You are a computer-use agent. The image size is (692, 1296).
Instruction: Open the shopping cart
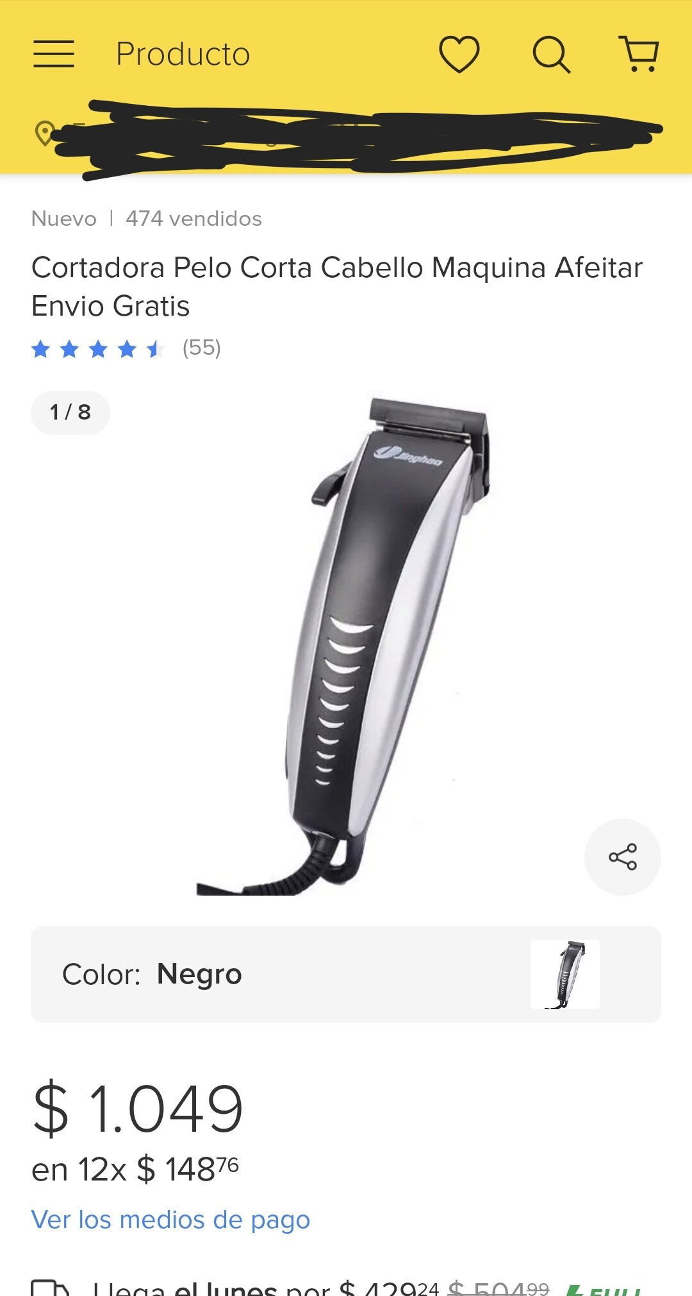point(639,54)
